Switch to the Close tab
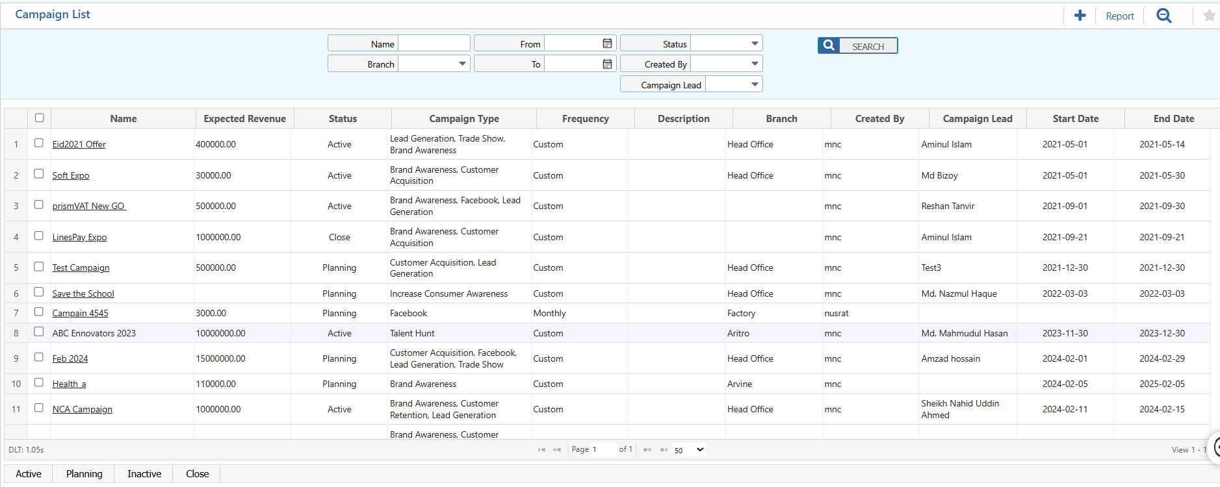The height and width of the screenshot is (487, 1220). (198, 474)
